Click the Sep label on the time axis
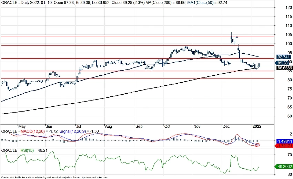This screenshot has width=293, height=179. pyautogui.click(x=139, y=127)
